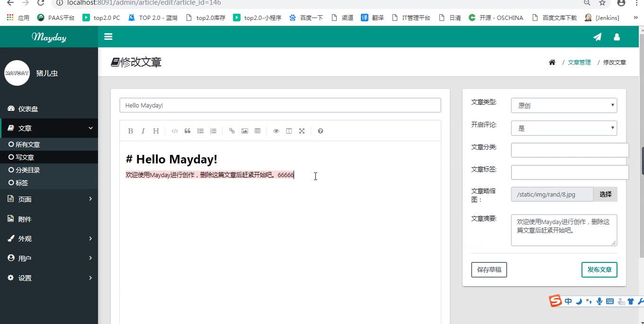Open the soft keyboard icon in IME bar
This screenshot has width=644, height=324.
pos(610,301)
